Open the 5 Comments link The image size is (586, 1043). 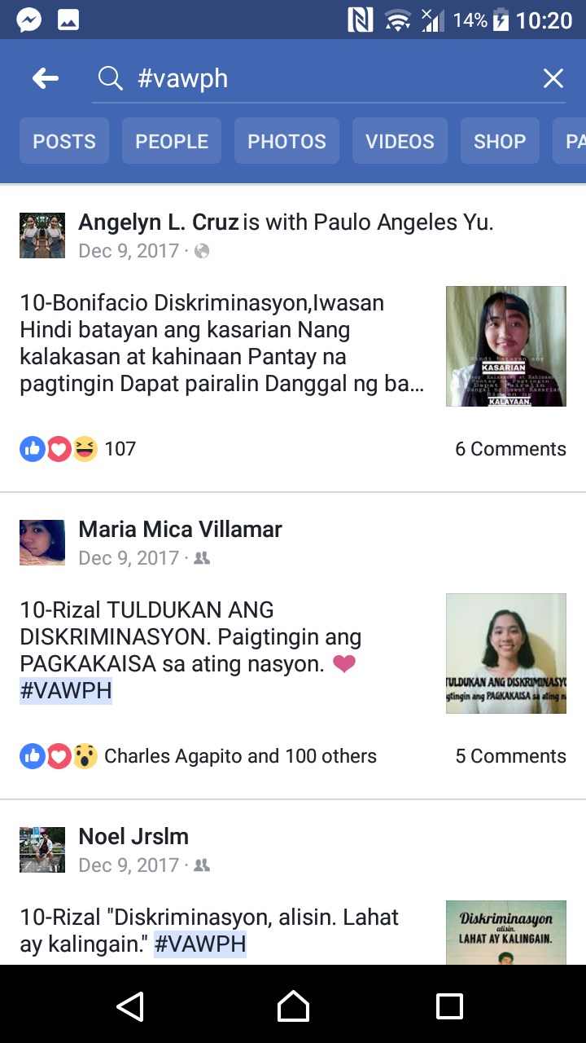510,755
